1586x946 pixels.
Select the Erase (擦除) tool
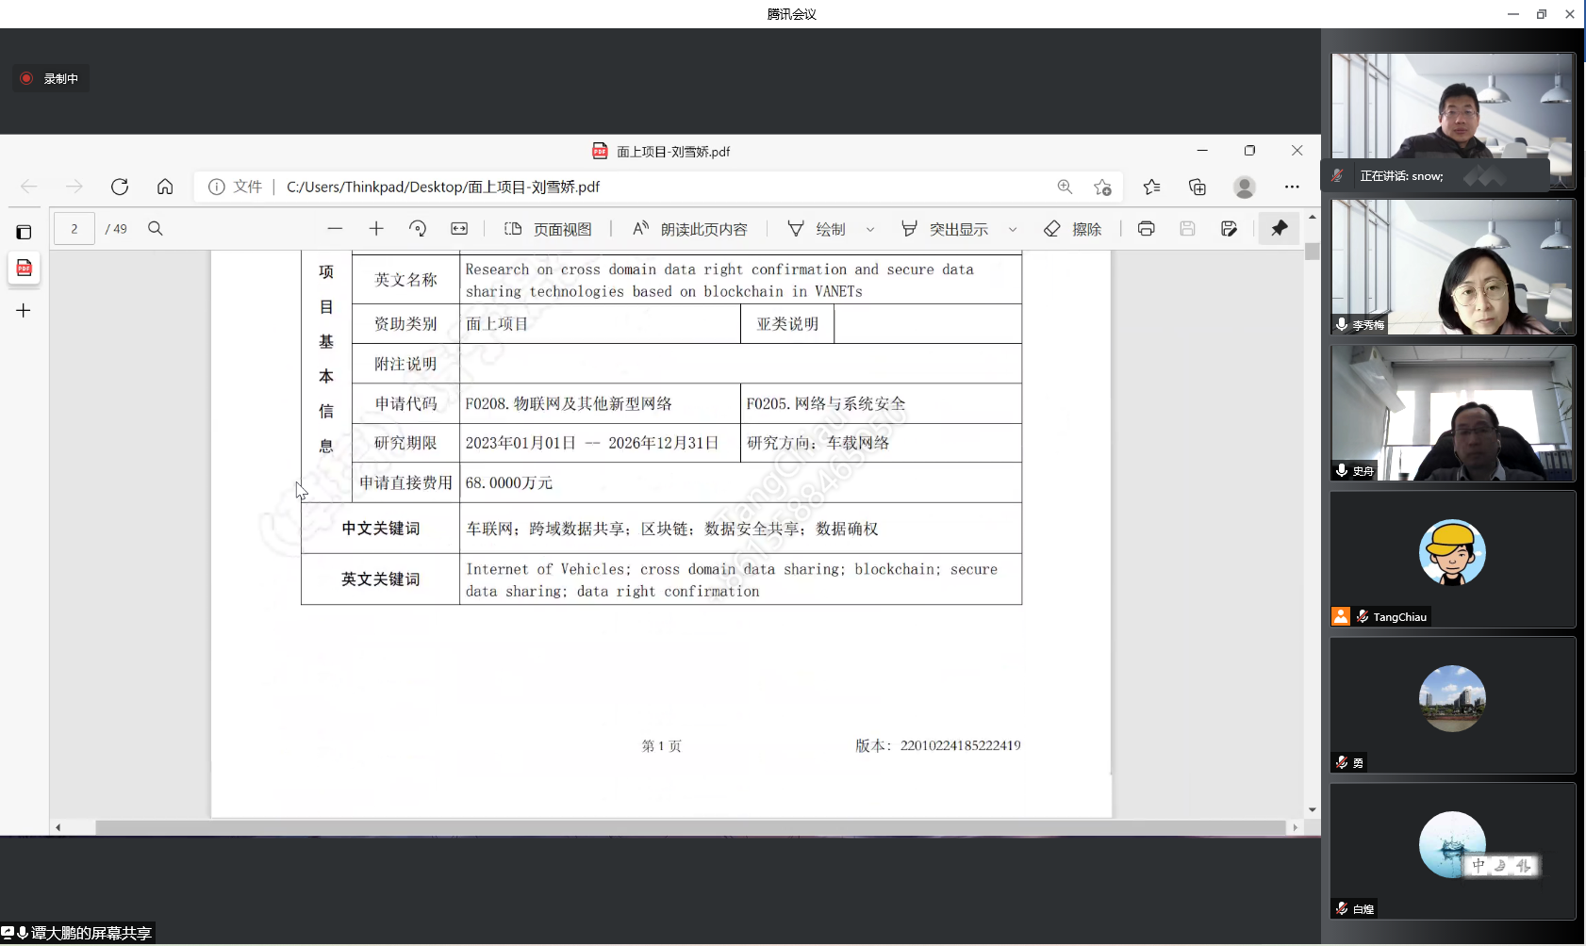(x=1073, y=229)
